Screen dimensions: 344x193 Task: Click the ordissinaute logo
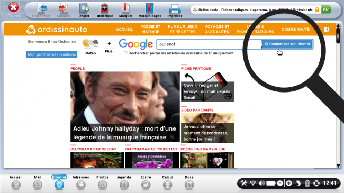coord(57,30)
